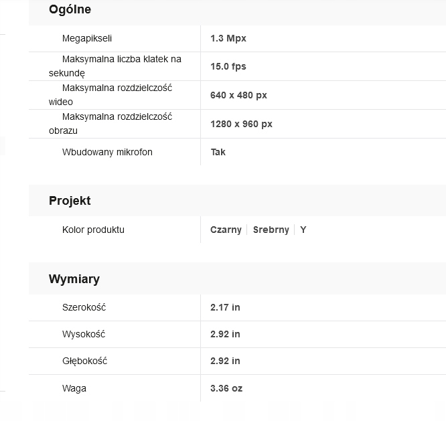
Task: Click the Ogólne section header
Action: coord(70,9)
